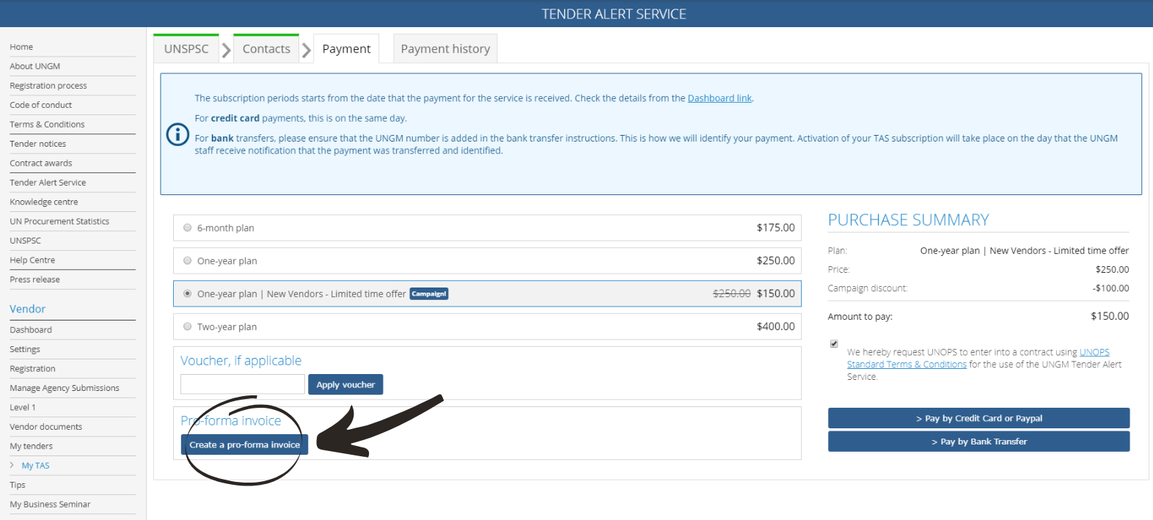Viewport: 1153px width, 520px height.
Task: Open Terms & Conditions sidebar link
Action: pos(47,125)
